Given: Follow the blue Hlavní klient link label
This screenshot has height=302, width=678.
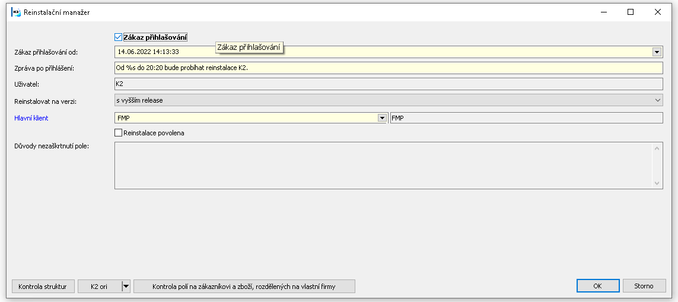Looking at the screenshot, I should pyautogui.click(x=31, y=118).
